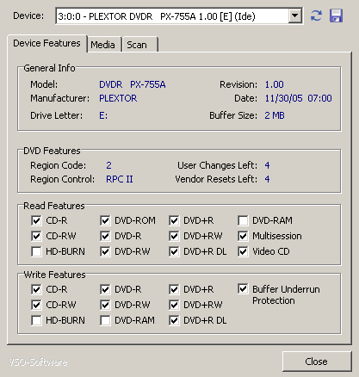Click the 'Manufacturer:' label
This screenshot has width=359, height=377.
coord(60,98)
